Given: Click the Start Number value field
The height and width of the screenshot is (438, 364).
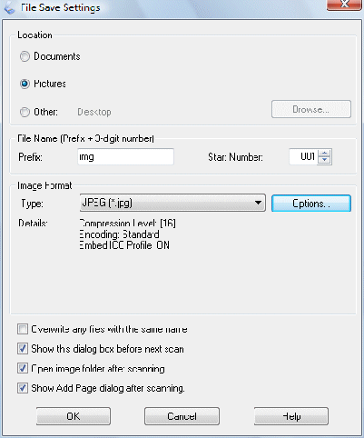Looking at the screenshot, I should (303, 156).
